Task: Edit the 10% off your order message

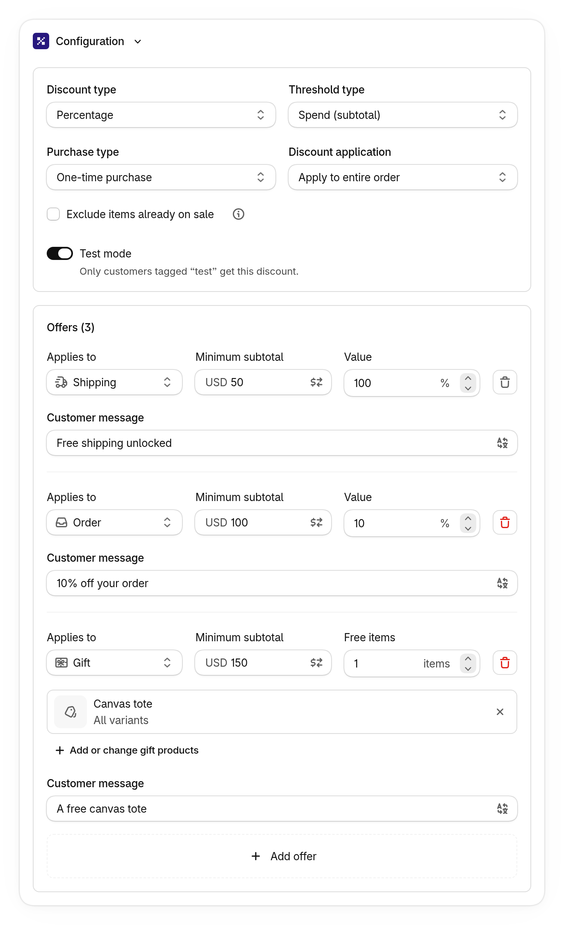Action: 282,583
